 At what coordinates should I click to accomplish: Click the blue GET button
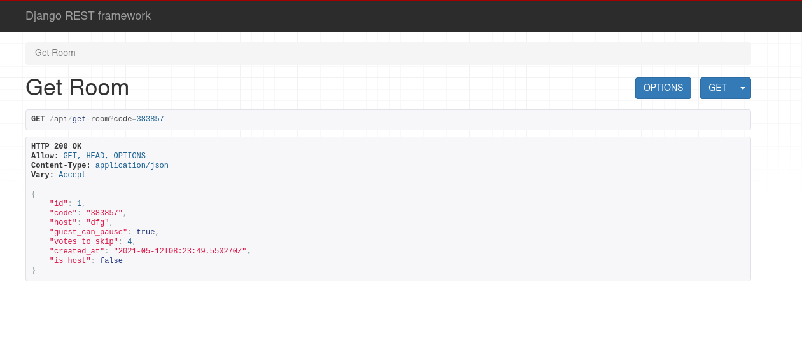click(717, 88)
